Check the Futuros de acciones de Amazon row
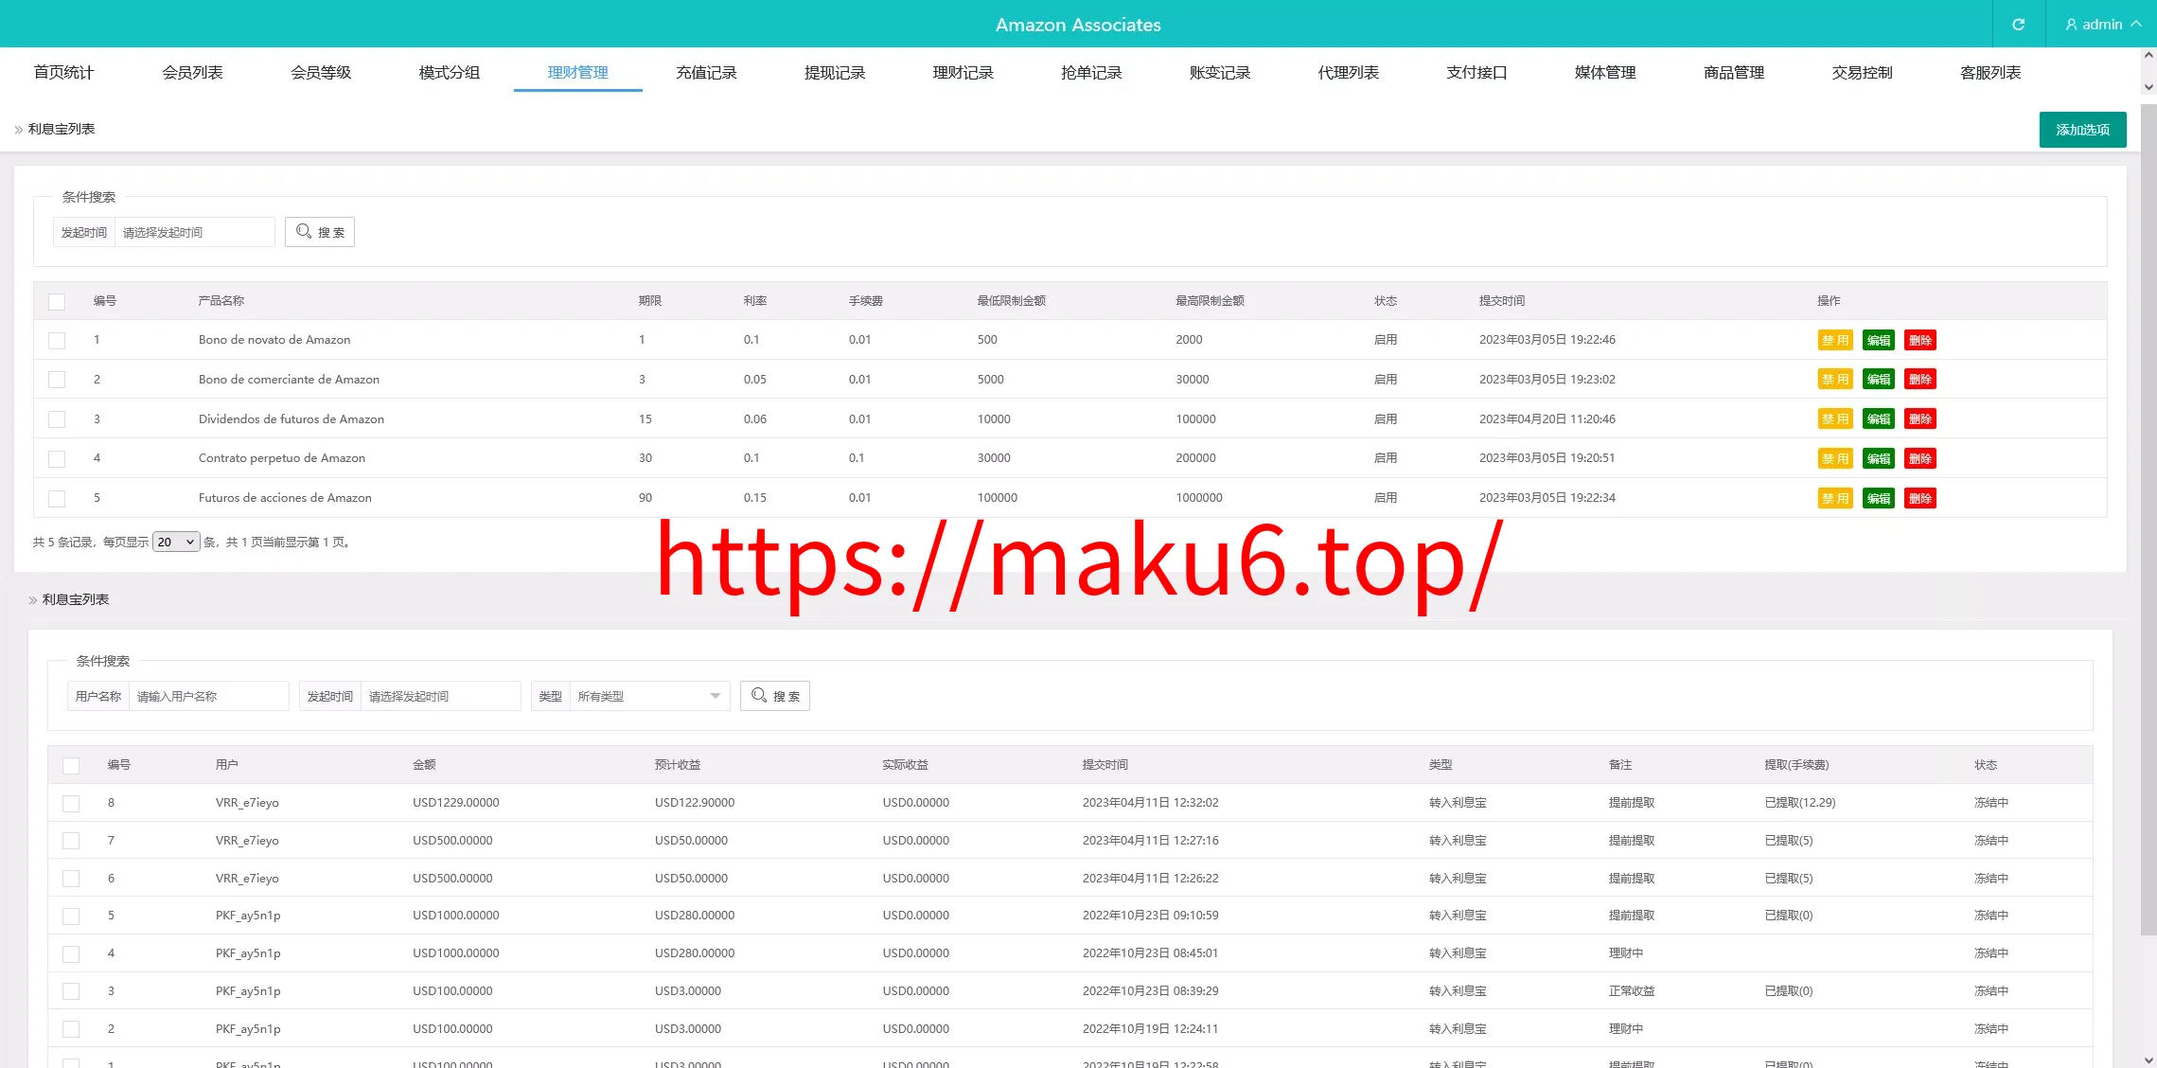The height and width of the screenshot is (1068, 2157). tap(57, 498)
